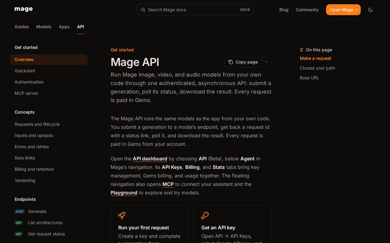
Task: Open Requests and lifecycle page
Action: (49, 124)
